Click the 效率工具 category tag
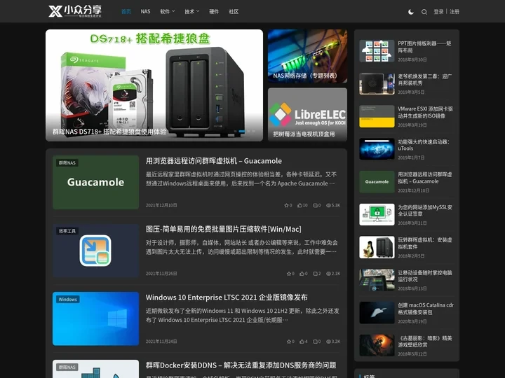The image size is (505, 378). pyautogui.click(x=67, y=231)
